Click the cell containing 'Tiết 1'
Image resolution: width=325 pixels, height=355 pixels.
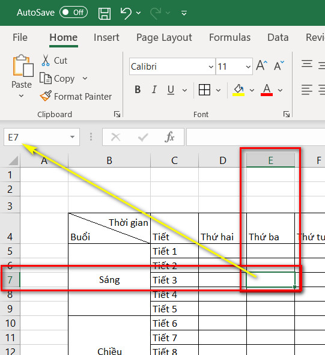tap(174, 251)
